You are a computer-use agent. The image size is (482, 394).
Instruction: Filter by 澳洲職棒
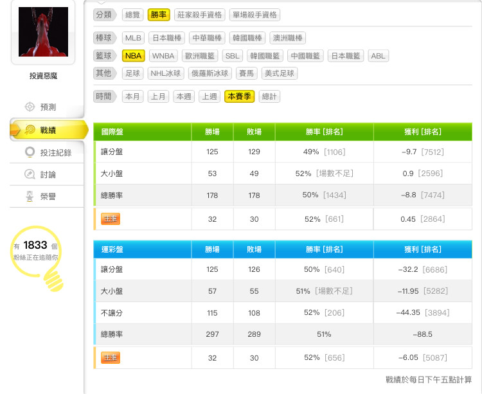[288, 38]
